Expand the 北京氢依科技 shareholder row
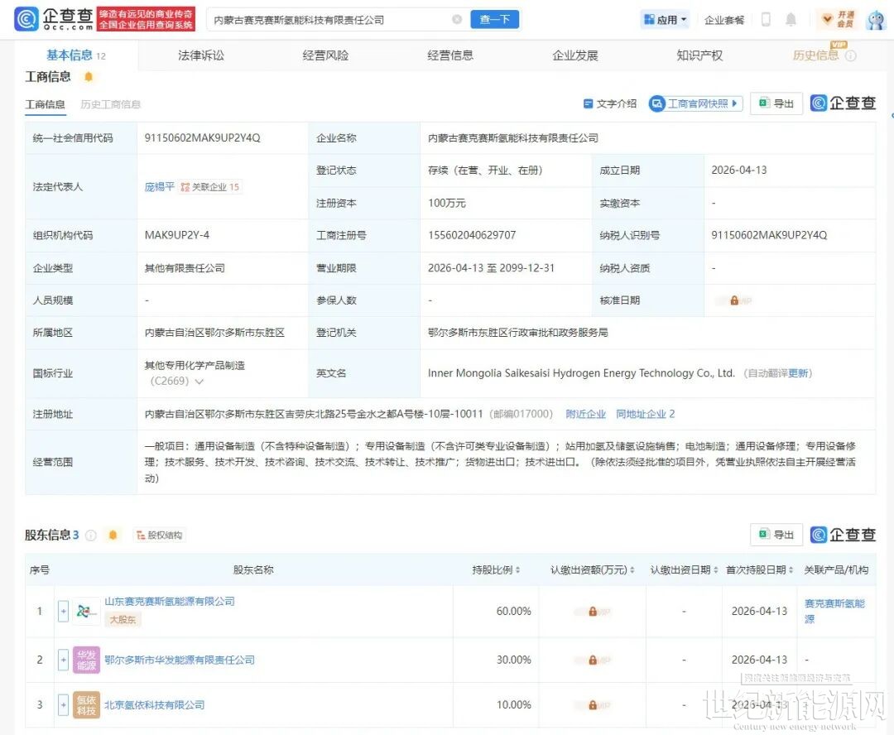Viewport: 894px width, 735px height. [63, 705]
